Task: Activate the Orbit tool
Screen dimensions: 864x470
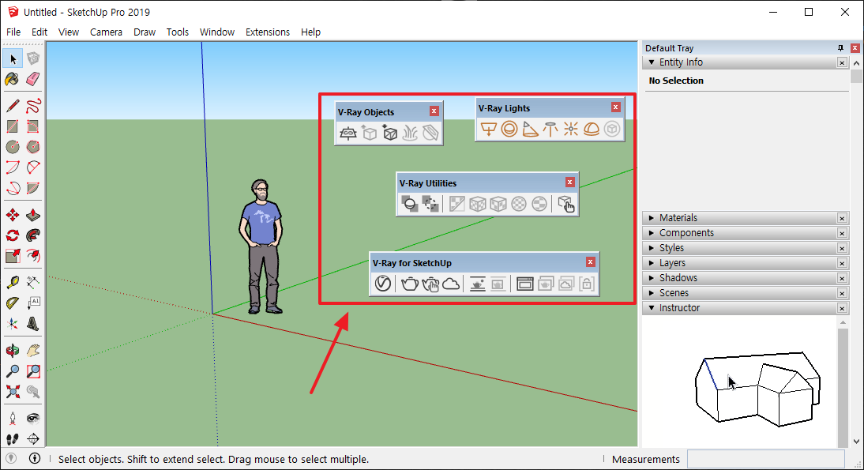Action: [13, 351]
